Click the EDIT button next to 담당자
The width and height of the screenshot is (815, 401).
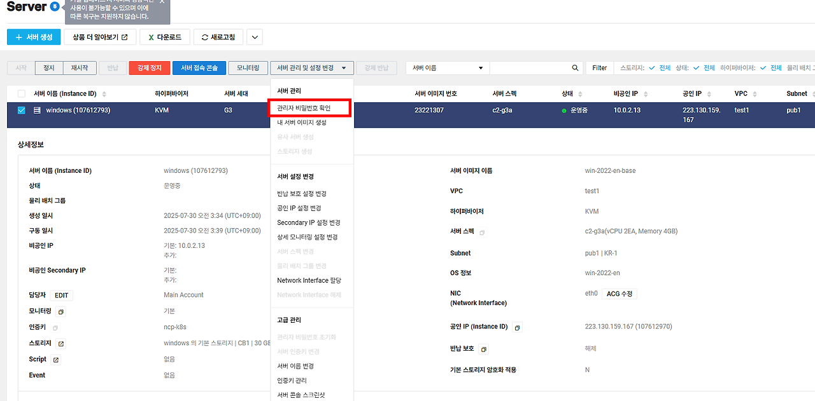point(62,295)
